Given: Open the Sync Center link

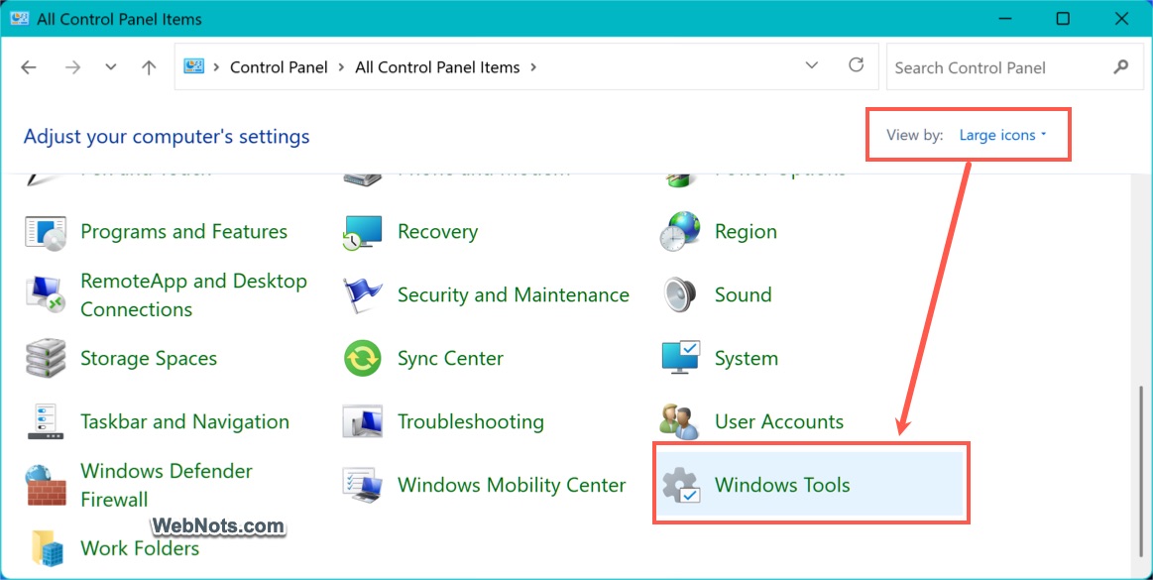Looking at the screenshot, I should [x=450, y=358].
